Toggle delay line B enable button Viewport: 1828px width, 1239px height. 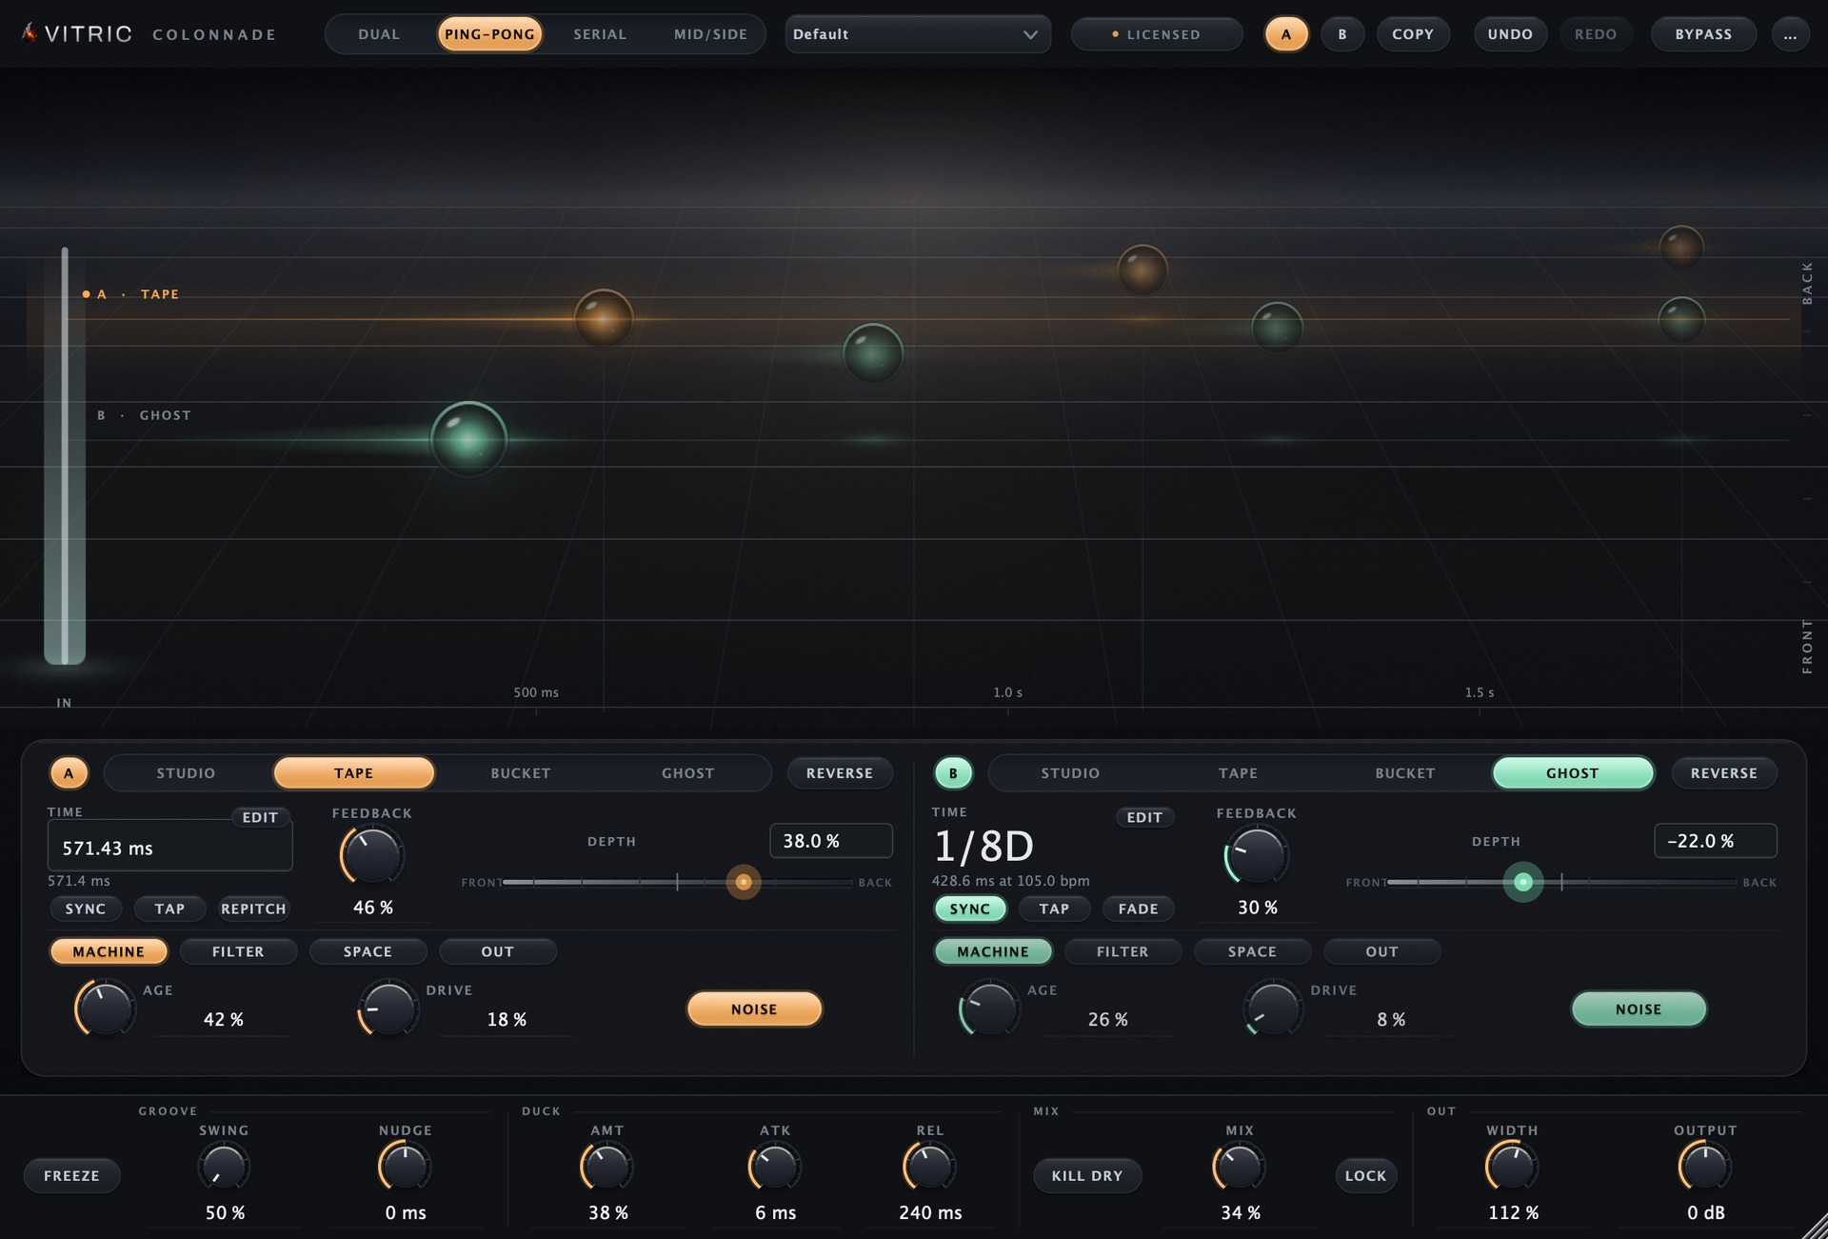point(953,773)
